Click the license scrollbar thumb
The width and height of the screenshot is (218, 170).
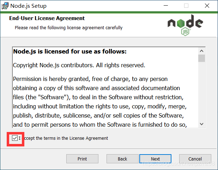coord(201,58)
